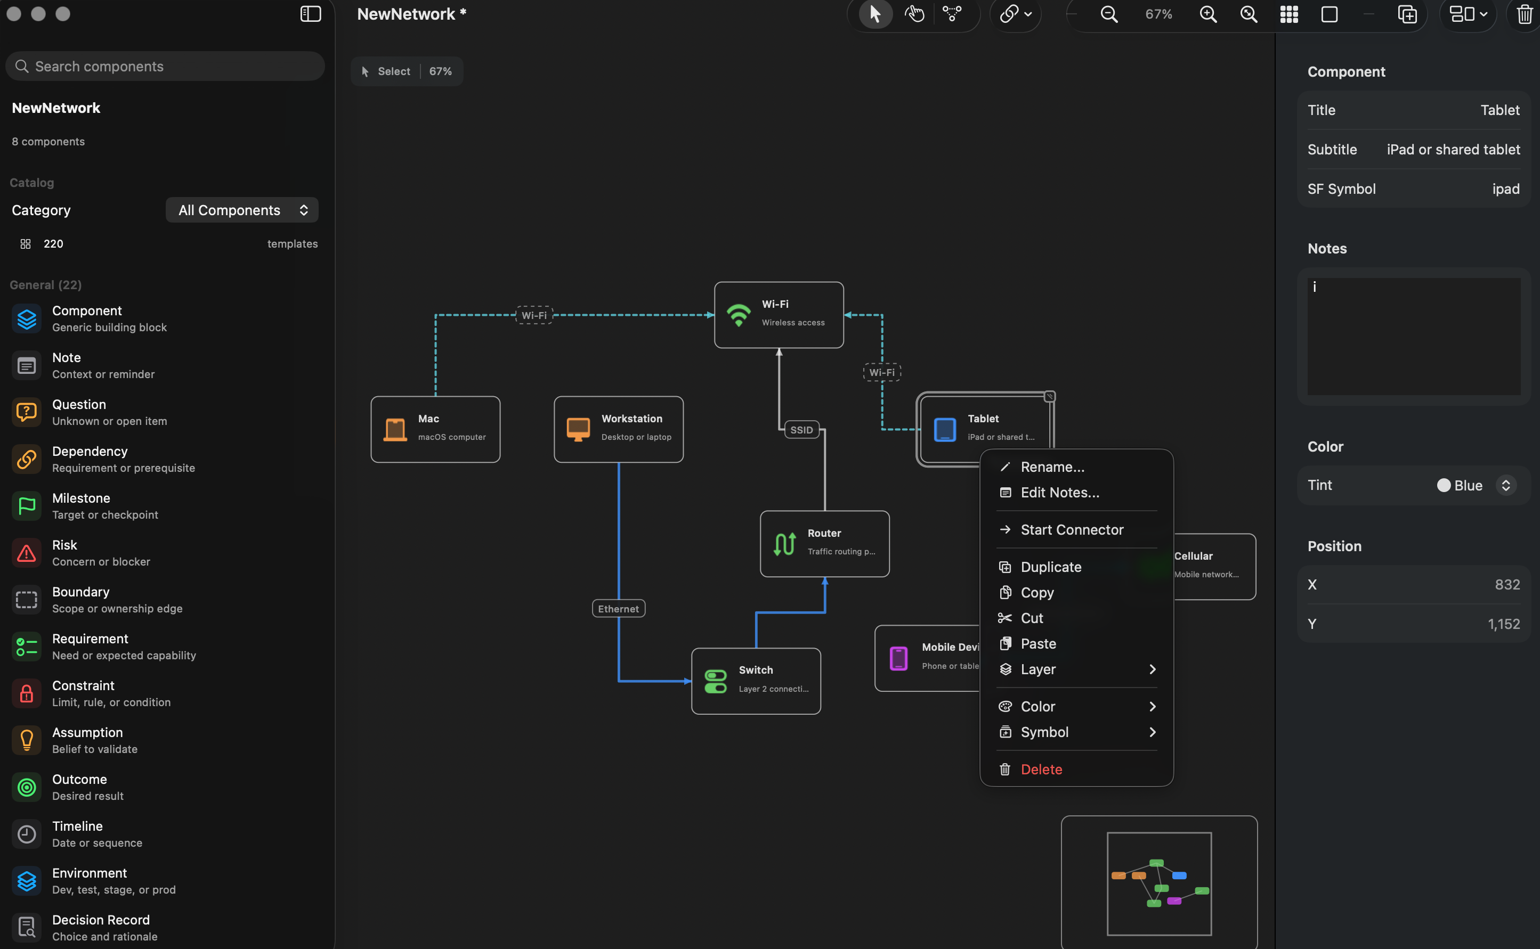Select the Note template icon
1540x949 pixels.
coord(27,365)
